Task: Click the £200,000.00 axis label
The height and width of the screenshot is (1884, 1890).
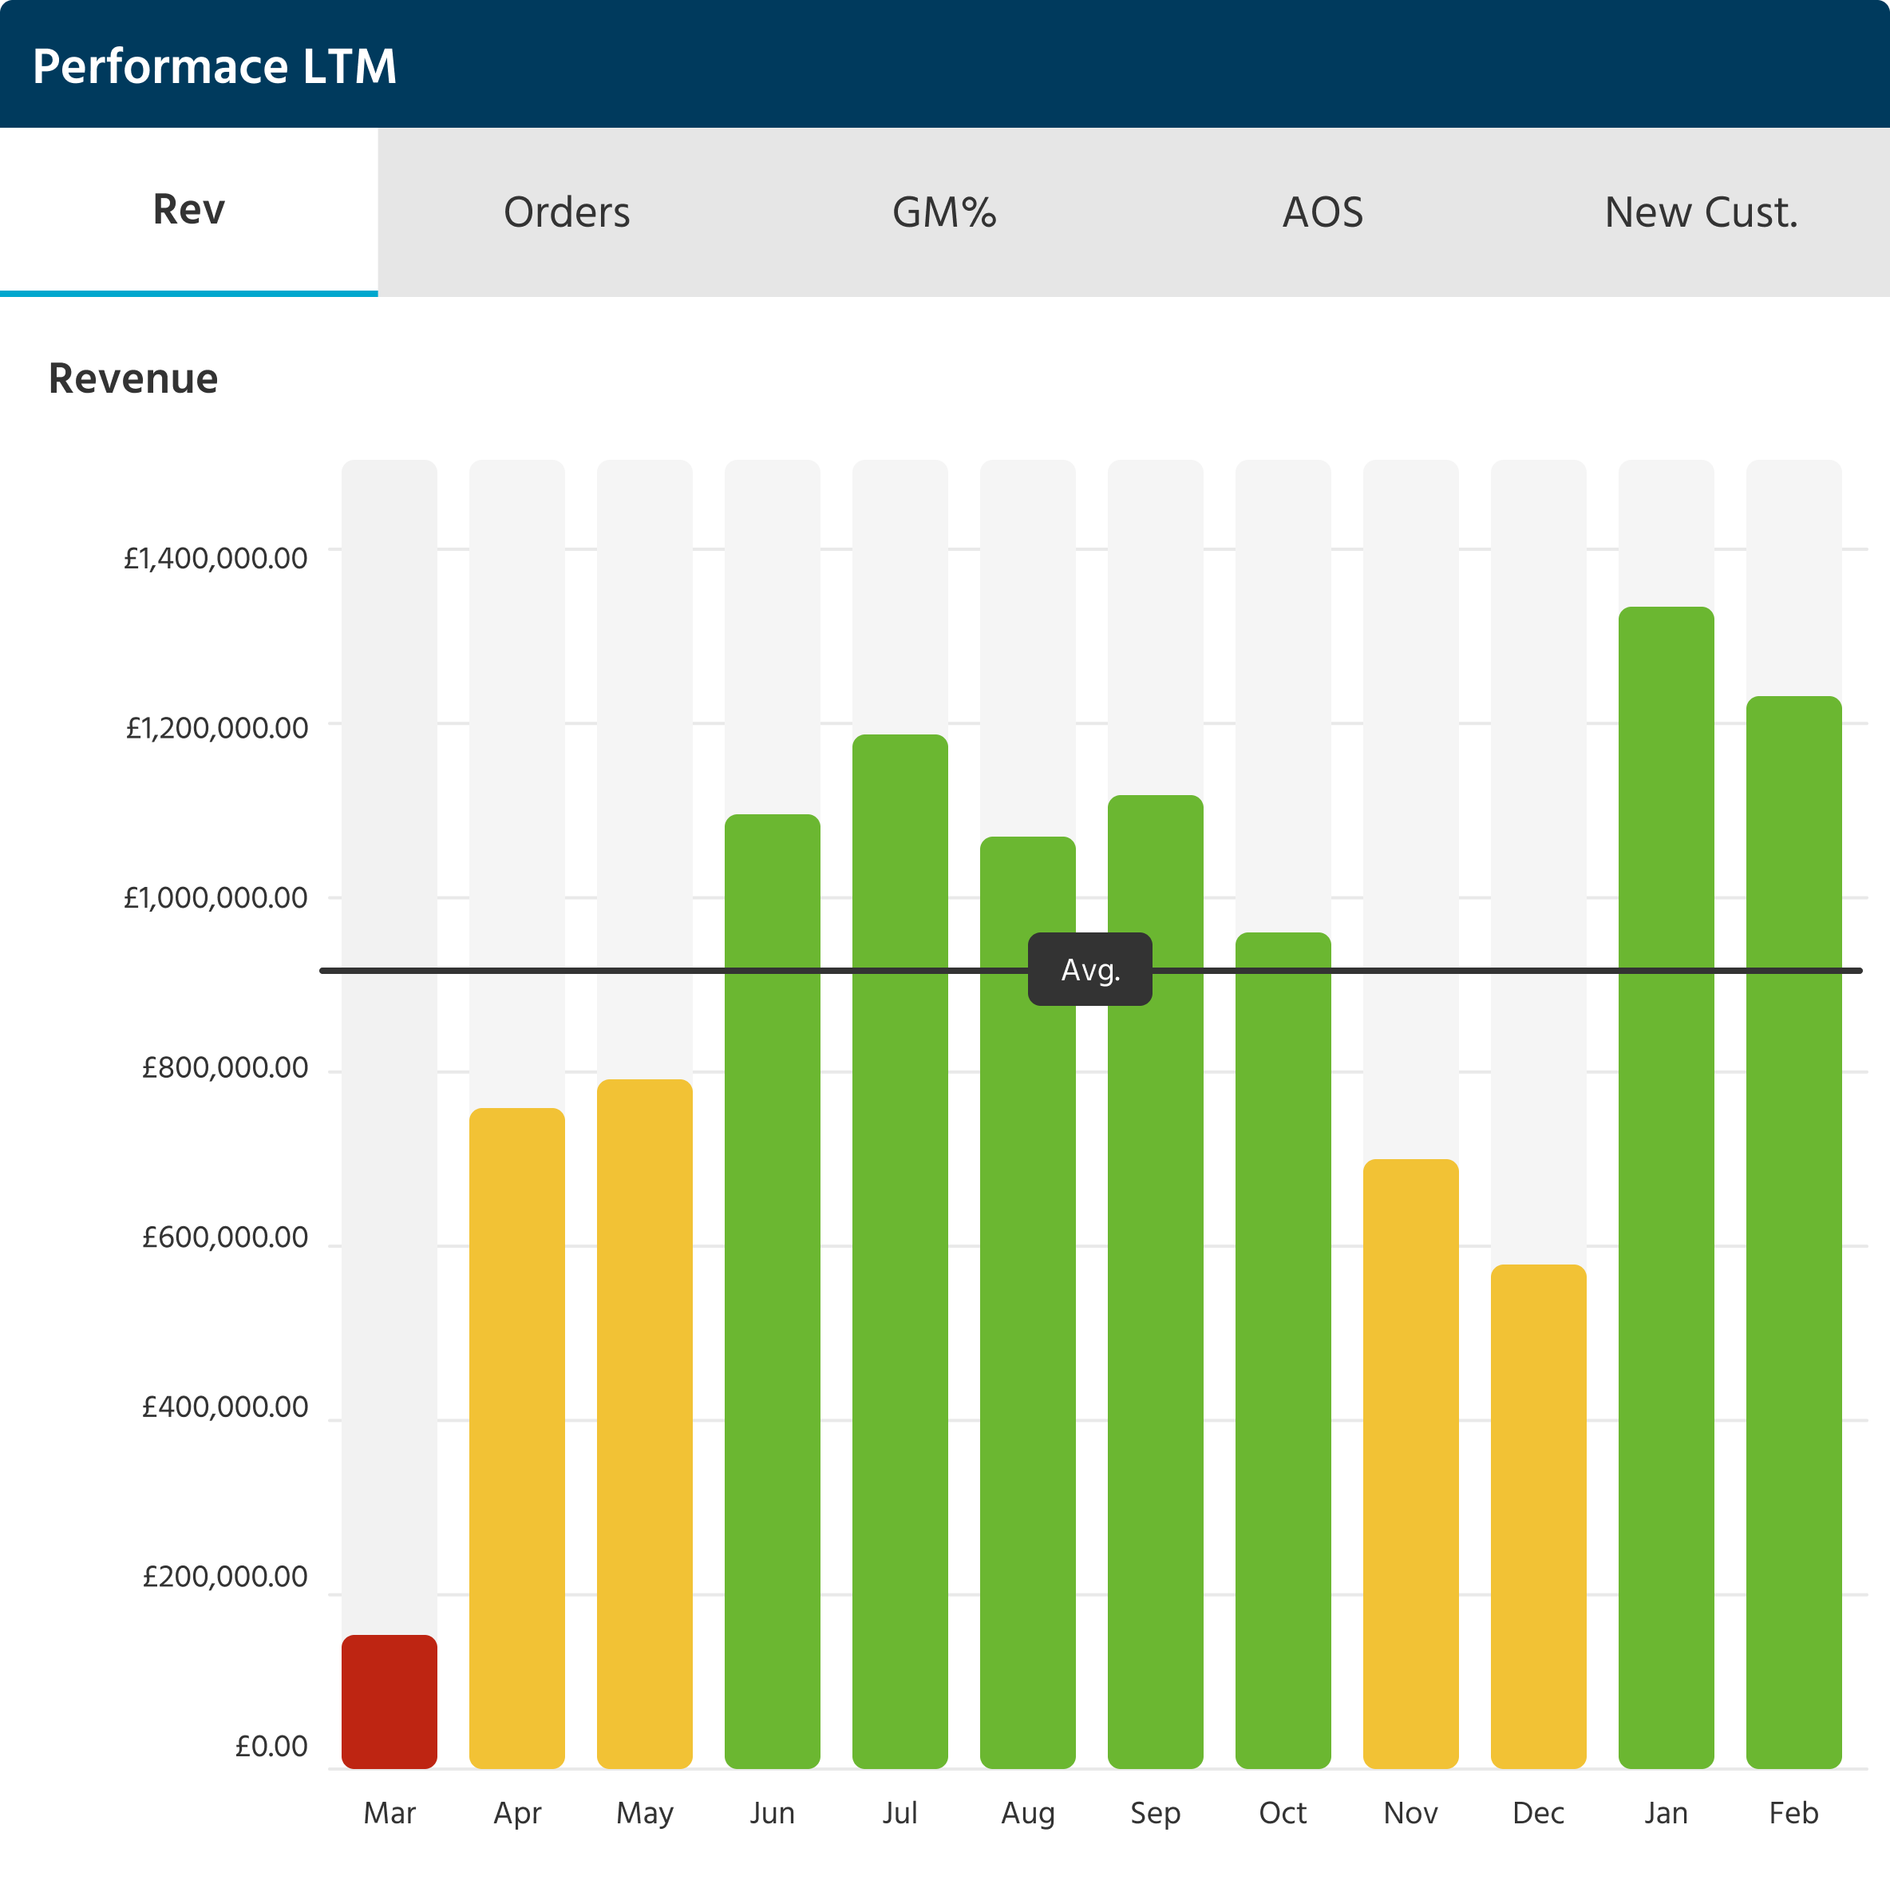Action: point(225,1577)
